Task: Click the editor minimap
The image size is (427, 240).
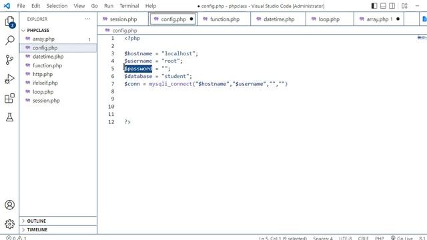Action: 422,37
